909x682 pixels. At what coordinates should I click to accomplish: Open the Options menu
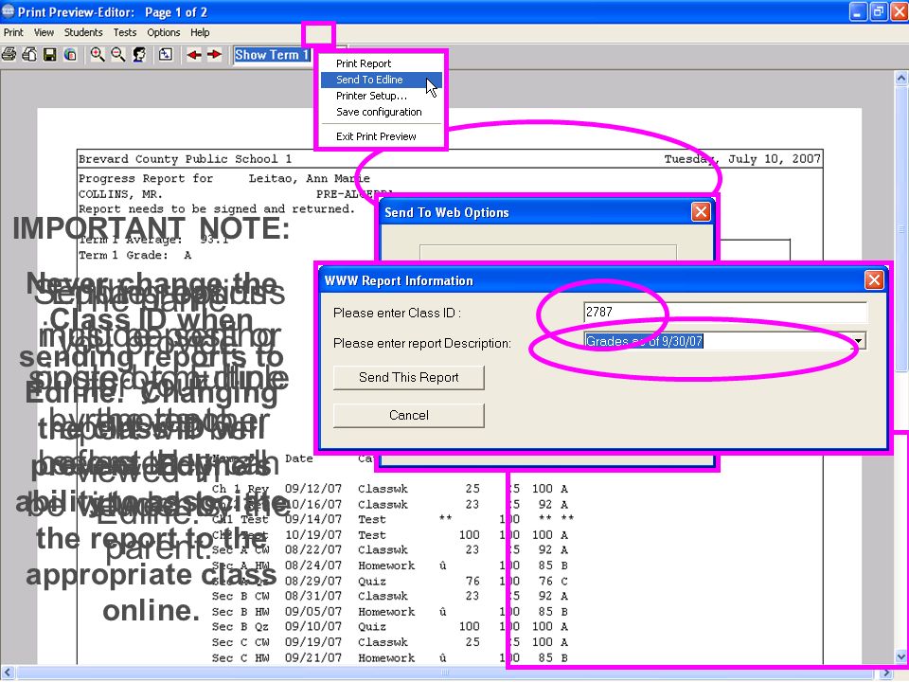pyautogui.click(x=164, y=32)
